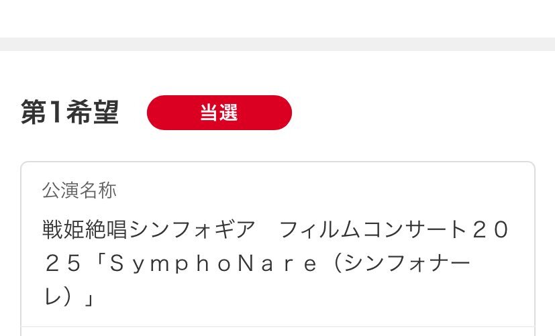555x336 pixels.
Task: Tap the 公演名称 field label
Action: coord(79,190)
